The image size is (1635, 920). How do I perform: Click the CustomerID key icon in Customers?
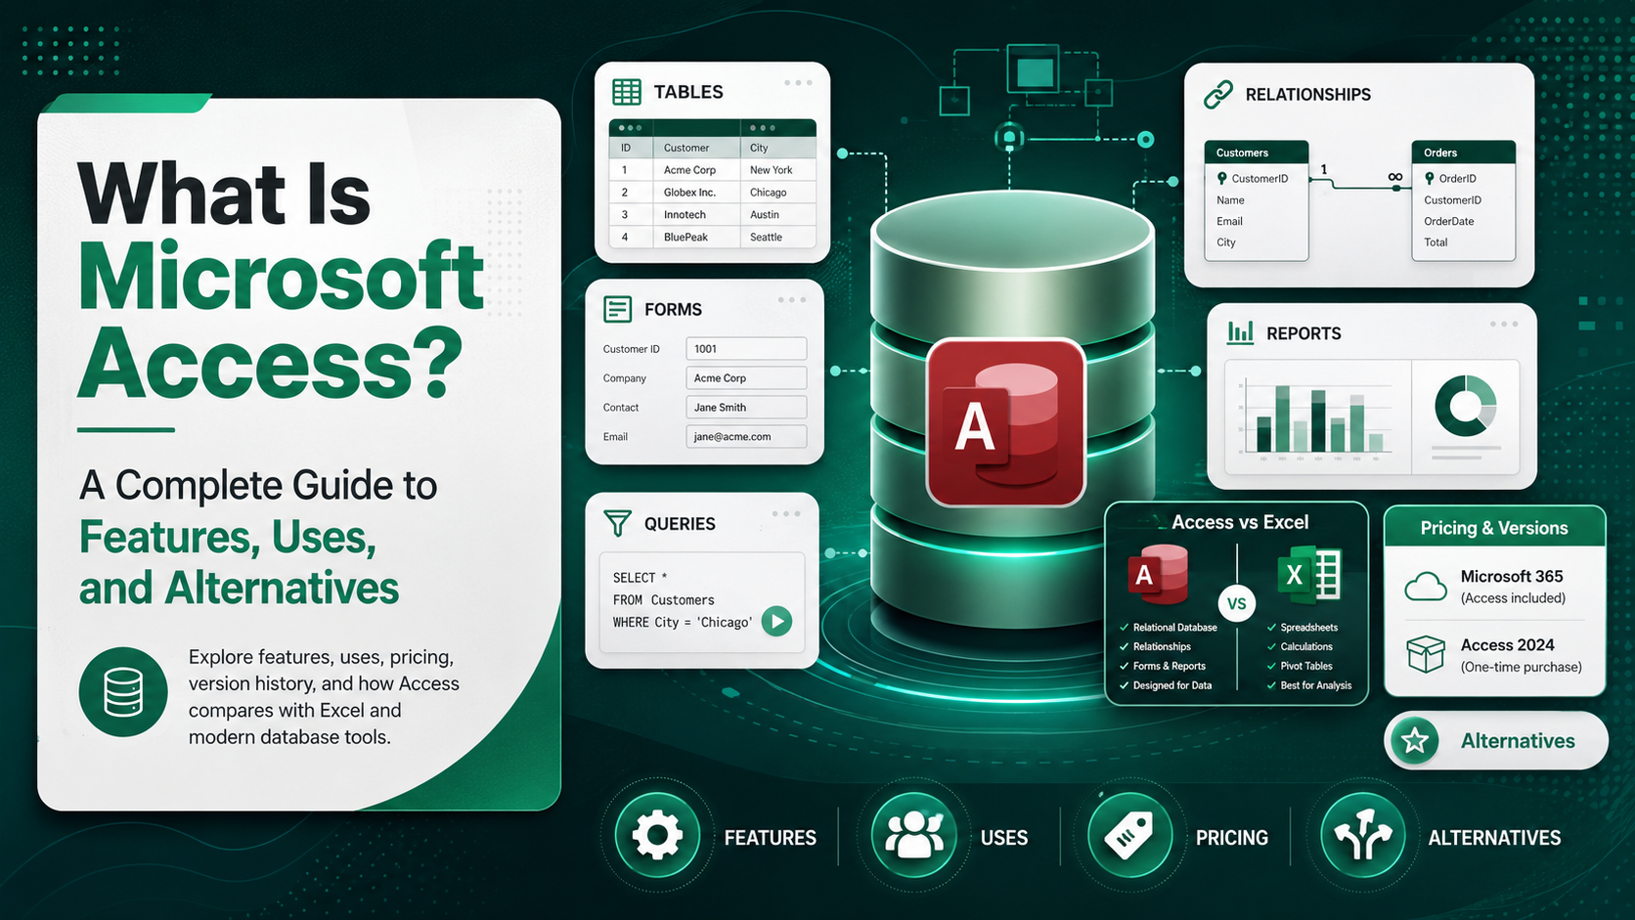1222,178
